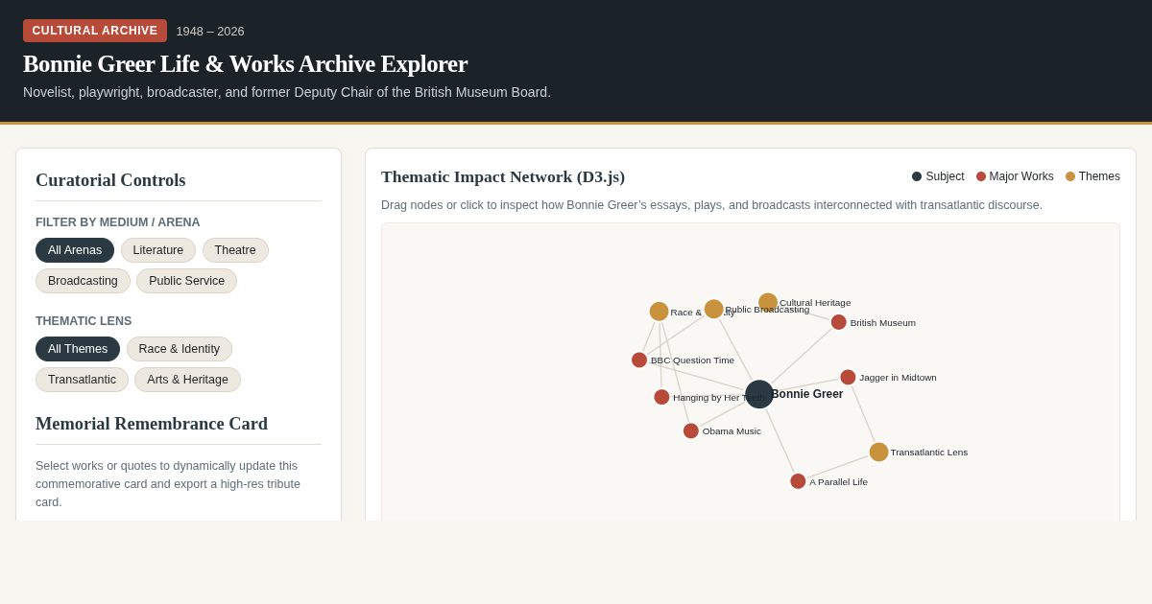Apply the Arts & Heritage thematic lens
This screenshot has height=604, width=1152.
[187, 380]
